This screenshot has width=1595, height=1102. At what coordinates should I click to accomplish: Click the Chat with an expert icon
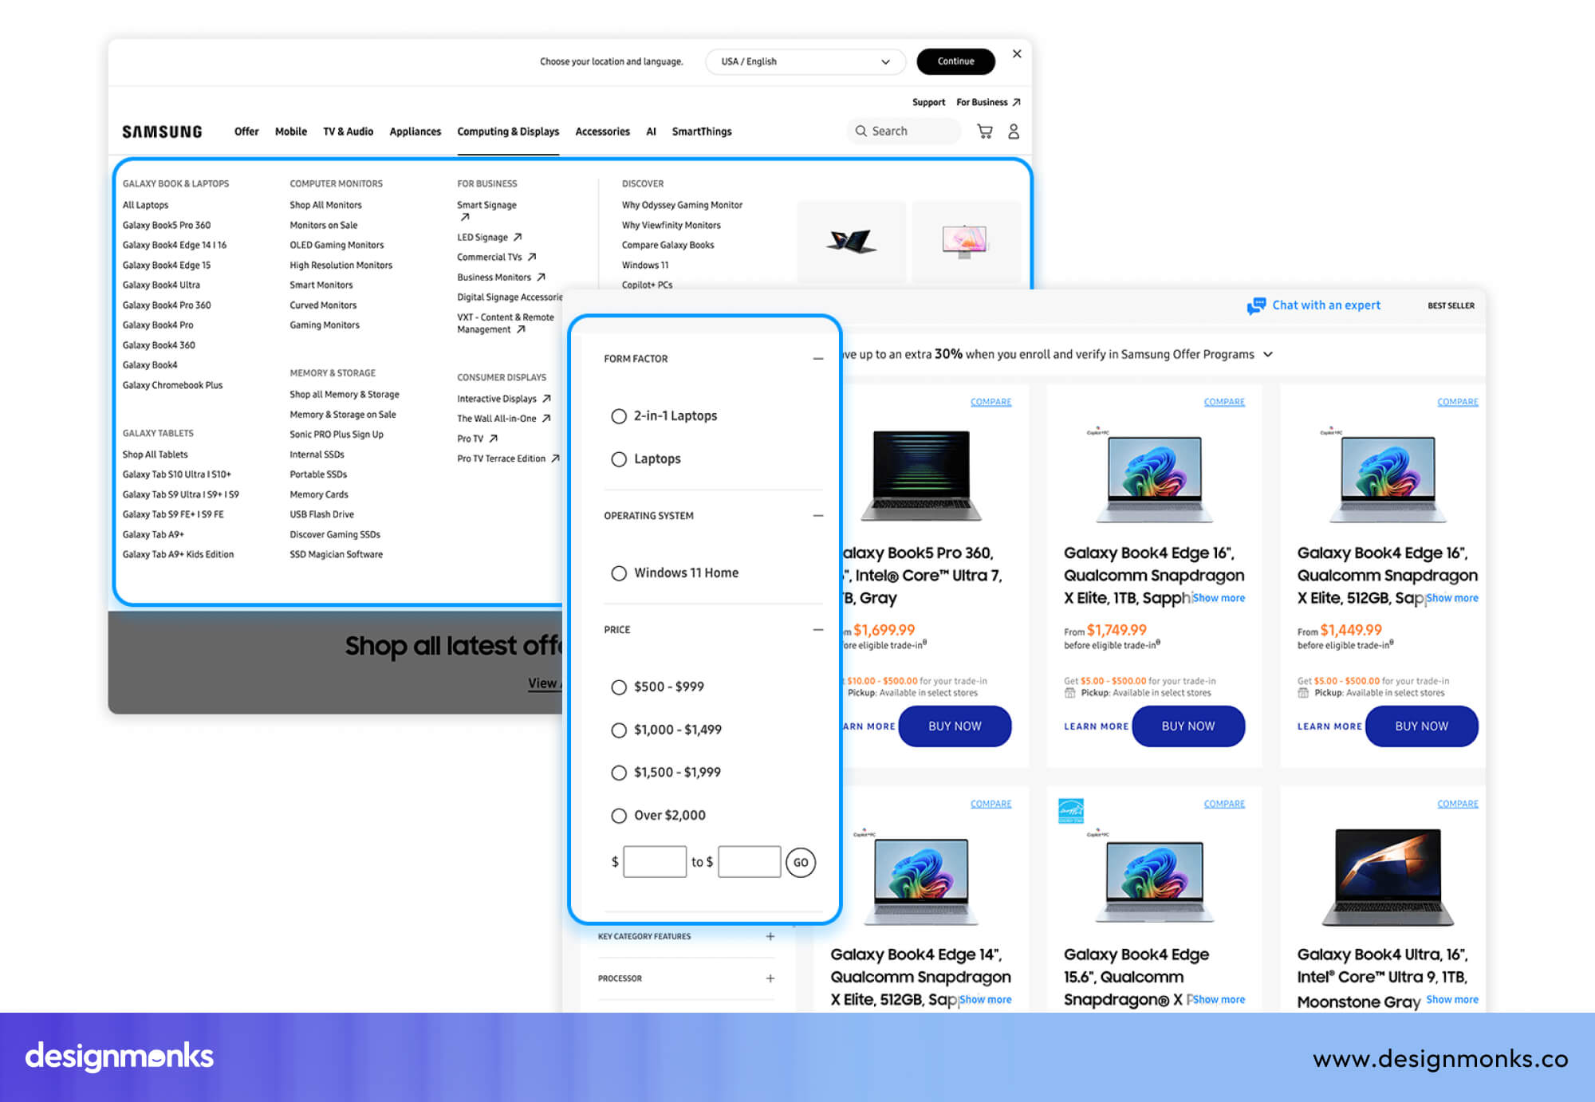[x=1256, y=305]
